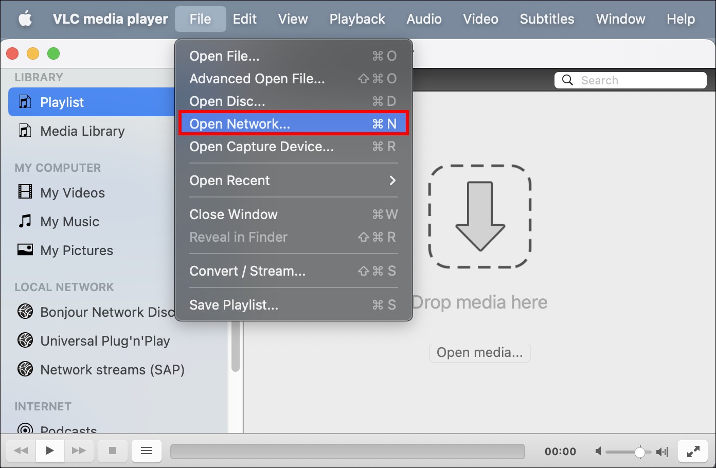Image resolution: width=716 pixels, height=468 pixels.
Task: Click the My Pictures image icon
Action: pyautogui.click(x=25, y=249)
